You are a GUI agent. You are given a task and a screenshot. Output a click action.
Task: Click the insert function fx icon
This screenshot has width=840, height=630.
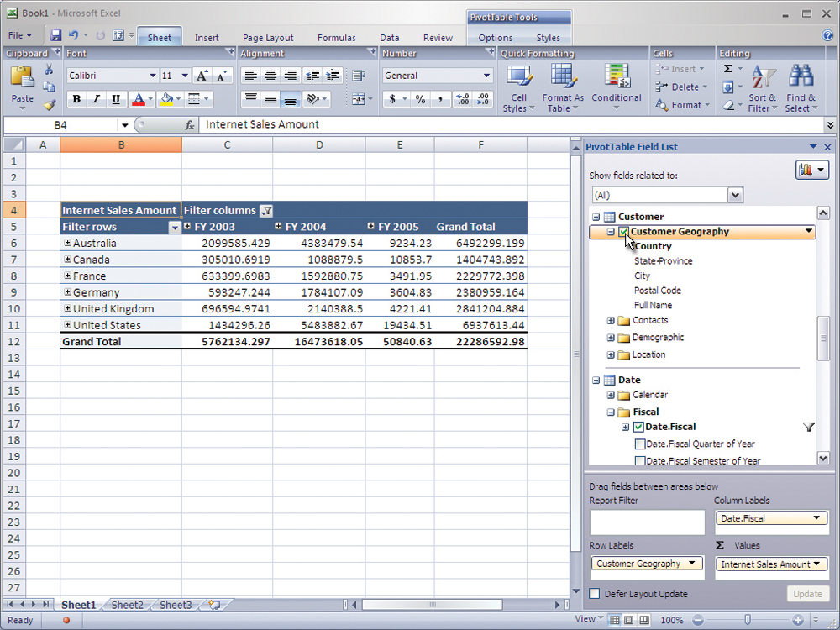pyautogui.click(x=190, y=125)
